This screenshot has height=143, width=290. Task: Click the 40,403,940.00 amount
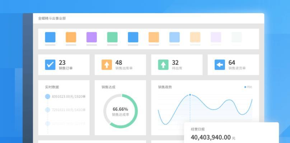pos(211,138)
